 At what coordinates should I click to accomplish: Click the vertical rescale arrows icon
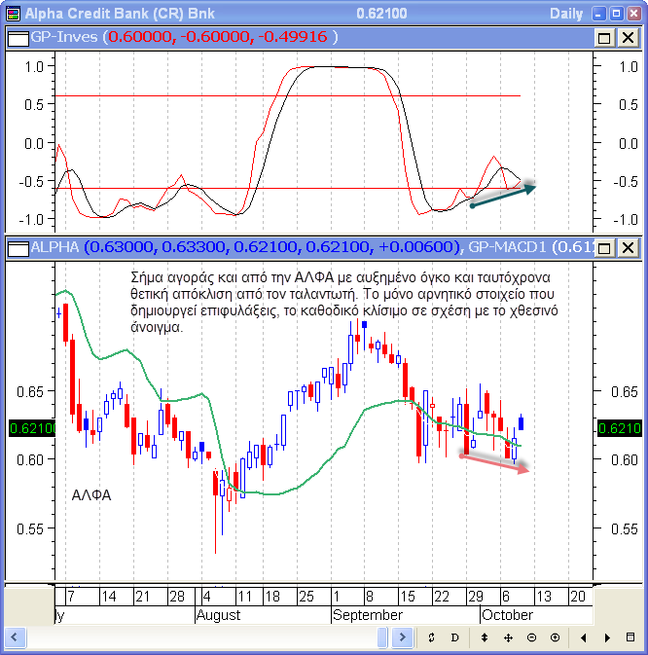pos(485,637)
